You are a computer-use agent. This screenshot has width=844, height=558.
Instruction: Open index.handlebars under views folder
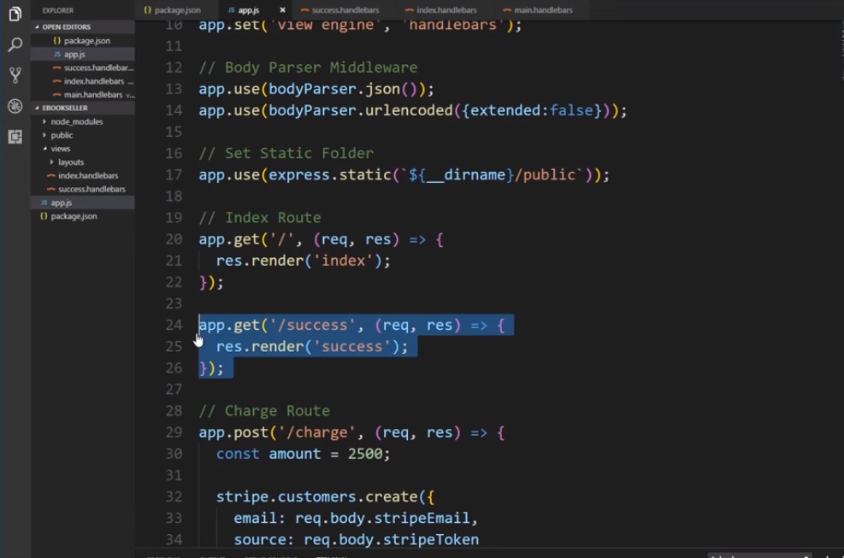click(x=82, y=175)
